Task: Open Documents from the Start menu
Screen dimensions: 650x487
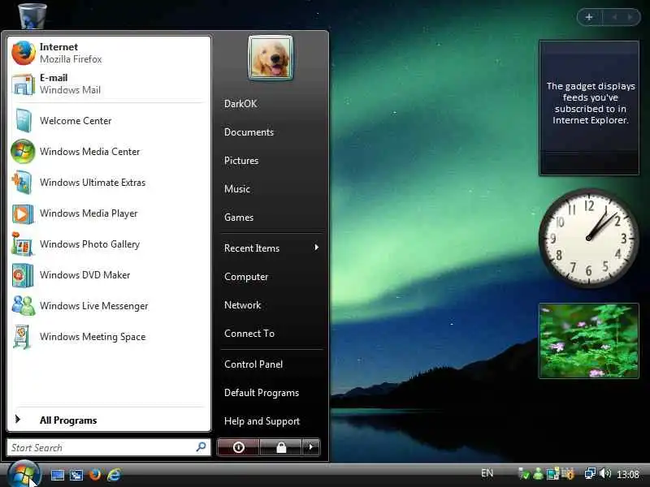Action: tap(271, 132)
